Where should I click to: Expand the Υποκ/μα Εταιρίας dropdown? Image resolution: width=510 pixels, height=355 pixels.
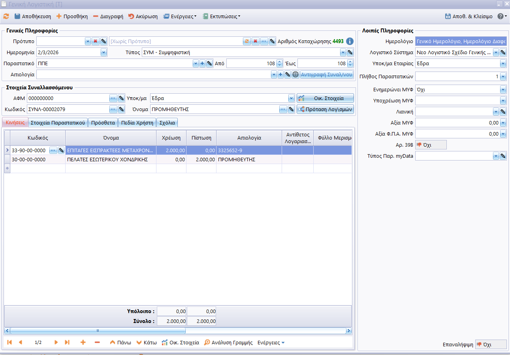pos(503,63)
